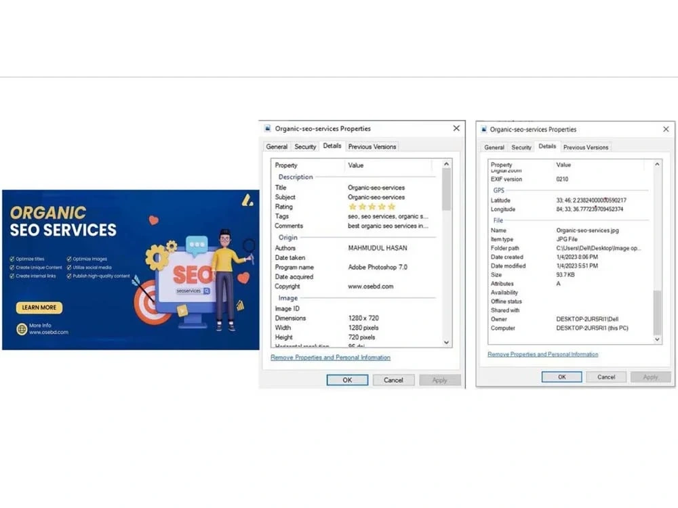Open Previous Versions tab in right dialog
The width and height of the screenshot is (678, 508).
[586, 147]
